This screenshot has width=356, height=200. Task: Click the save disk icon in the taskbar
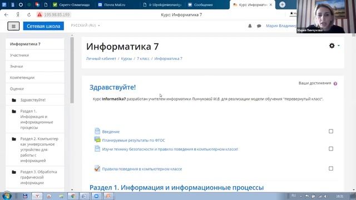[25, 196]
